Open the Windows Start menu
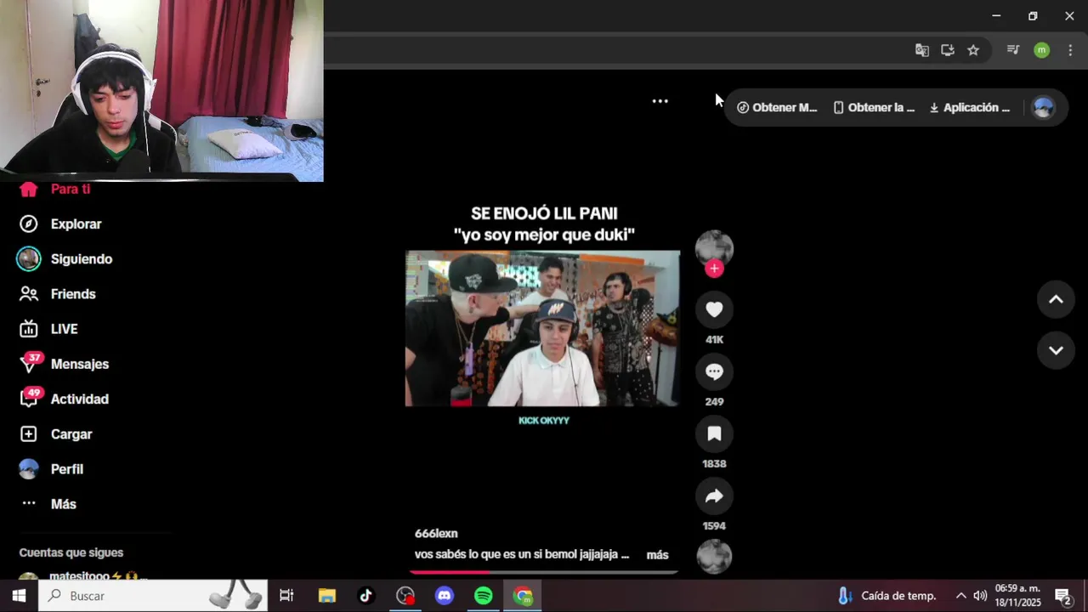The width and height of the screenshot is (1088, 612). point(19,596)
